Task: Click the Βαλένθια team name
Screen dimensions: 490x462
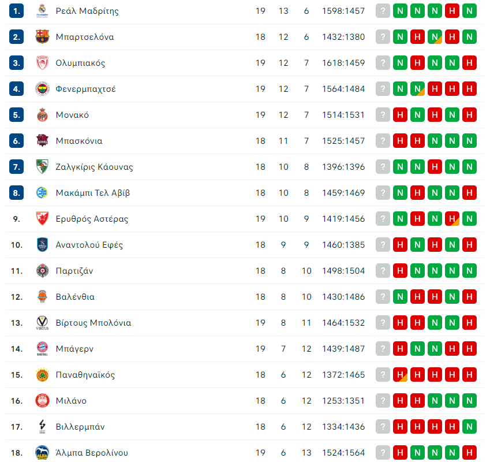Action: (x=75, y=297)
